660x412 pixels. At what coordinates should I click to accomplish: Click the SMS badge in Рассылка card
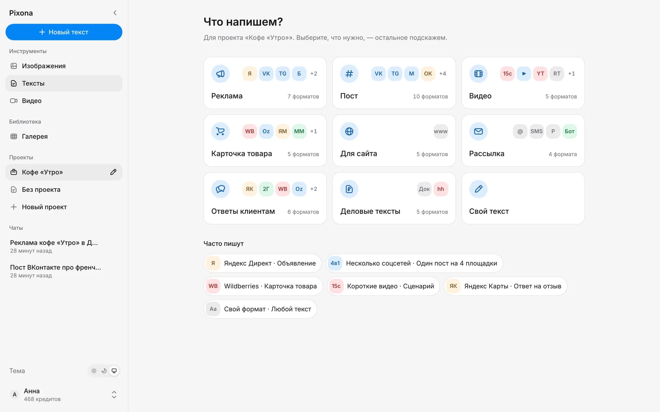(537, 131)
